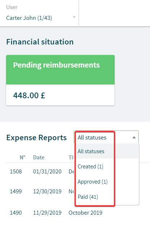Click the 448.00 £ amount
The image size is (150, 228).
(29, 95)
